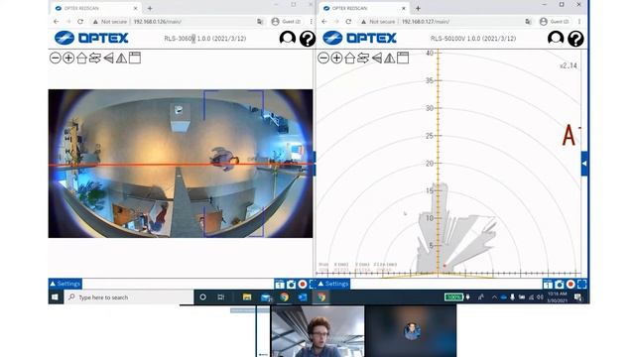The height and width of the screenshot is (357, 635).
Task: Expand Settings panel in the right window
Action: [333, 284]
